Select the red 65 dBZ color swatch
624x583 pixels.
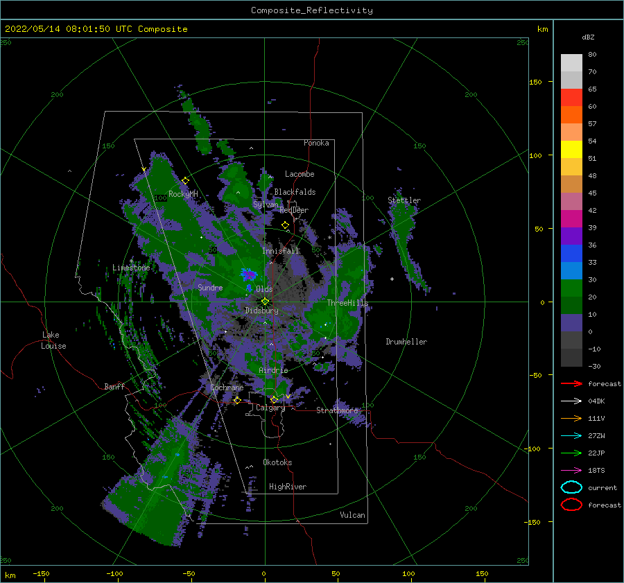pyautogui.click(x=571, y=98)
